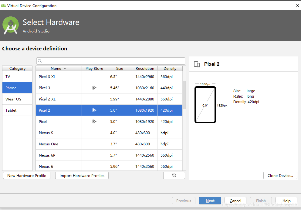Click the Android Studio logo in header
Screen dimensions: 301x210
pos(11,25)
